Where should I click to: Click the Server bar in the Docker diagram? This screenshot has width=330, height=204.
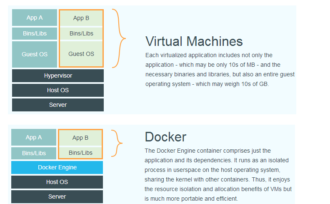57,196
